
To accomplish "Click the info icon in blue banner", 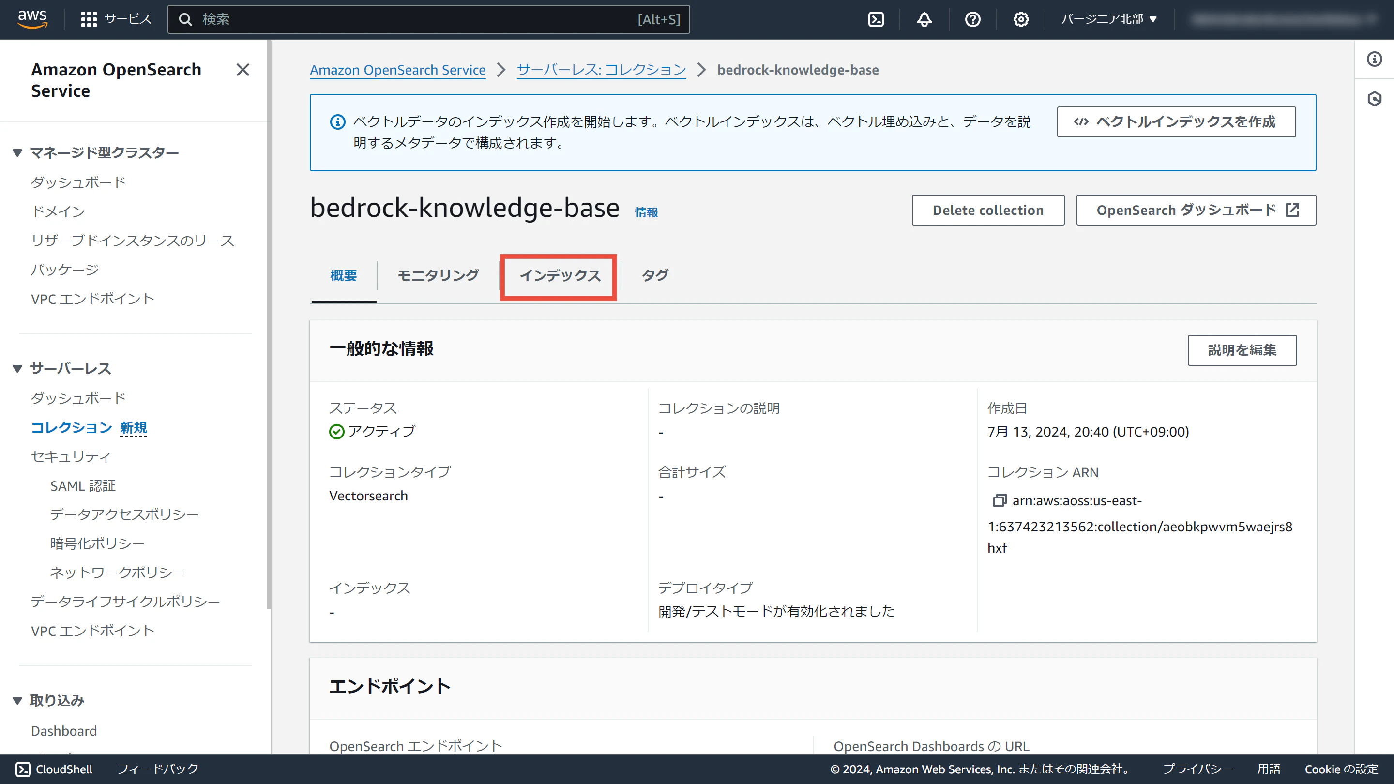I will [x=338, y=122].
